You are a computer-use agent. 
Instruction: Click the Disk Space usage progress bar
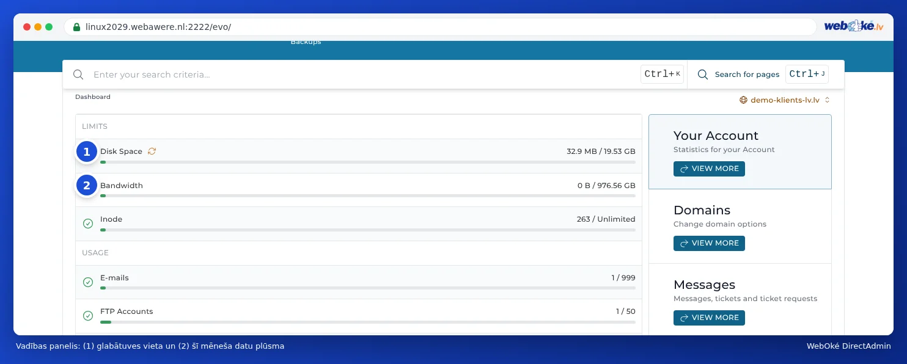point(368,162)
